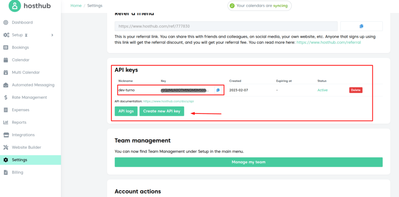The height and width of the screenshot is (197, 399).
Task: Click the Automated Messaging envelope icon
Action: pyautogui.click(x=5, y=85)
